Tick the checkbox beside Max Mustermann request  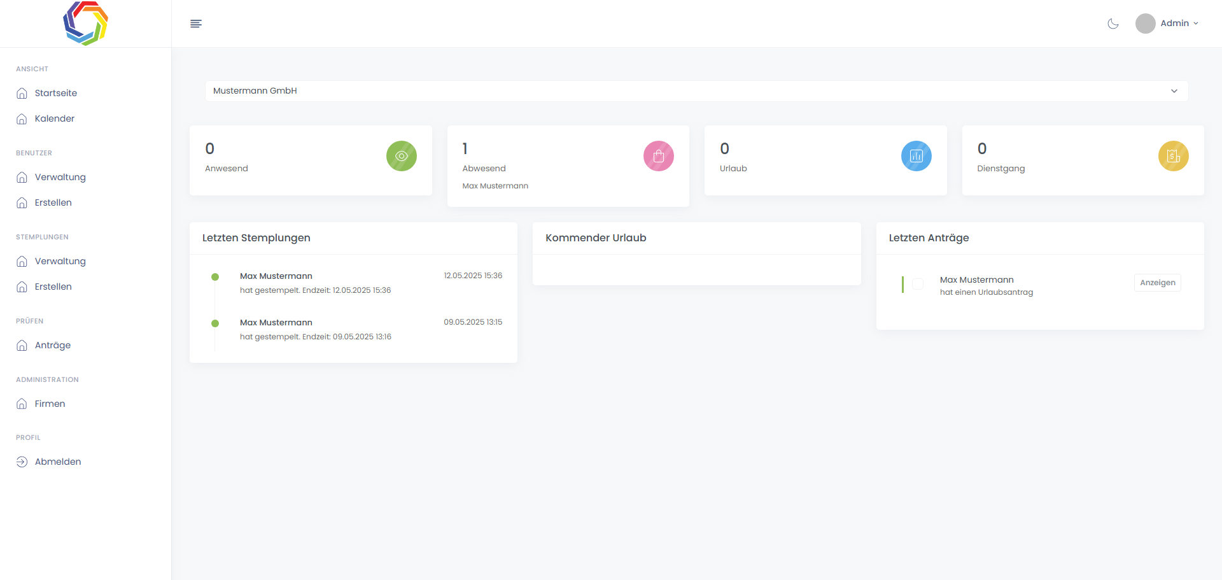pyautogui.click(x=918, y=284)
